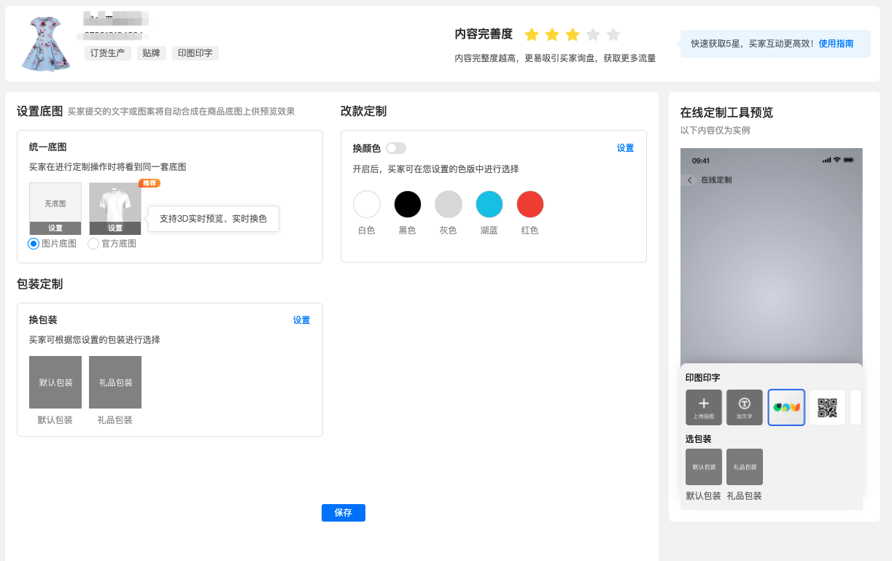Image resolution: width=892 pixels, height=561 pixels.
Task: Select the QR code sticker
Action: pos(827,407)
